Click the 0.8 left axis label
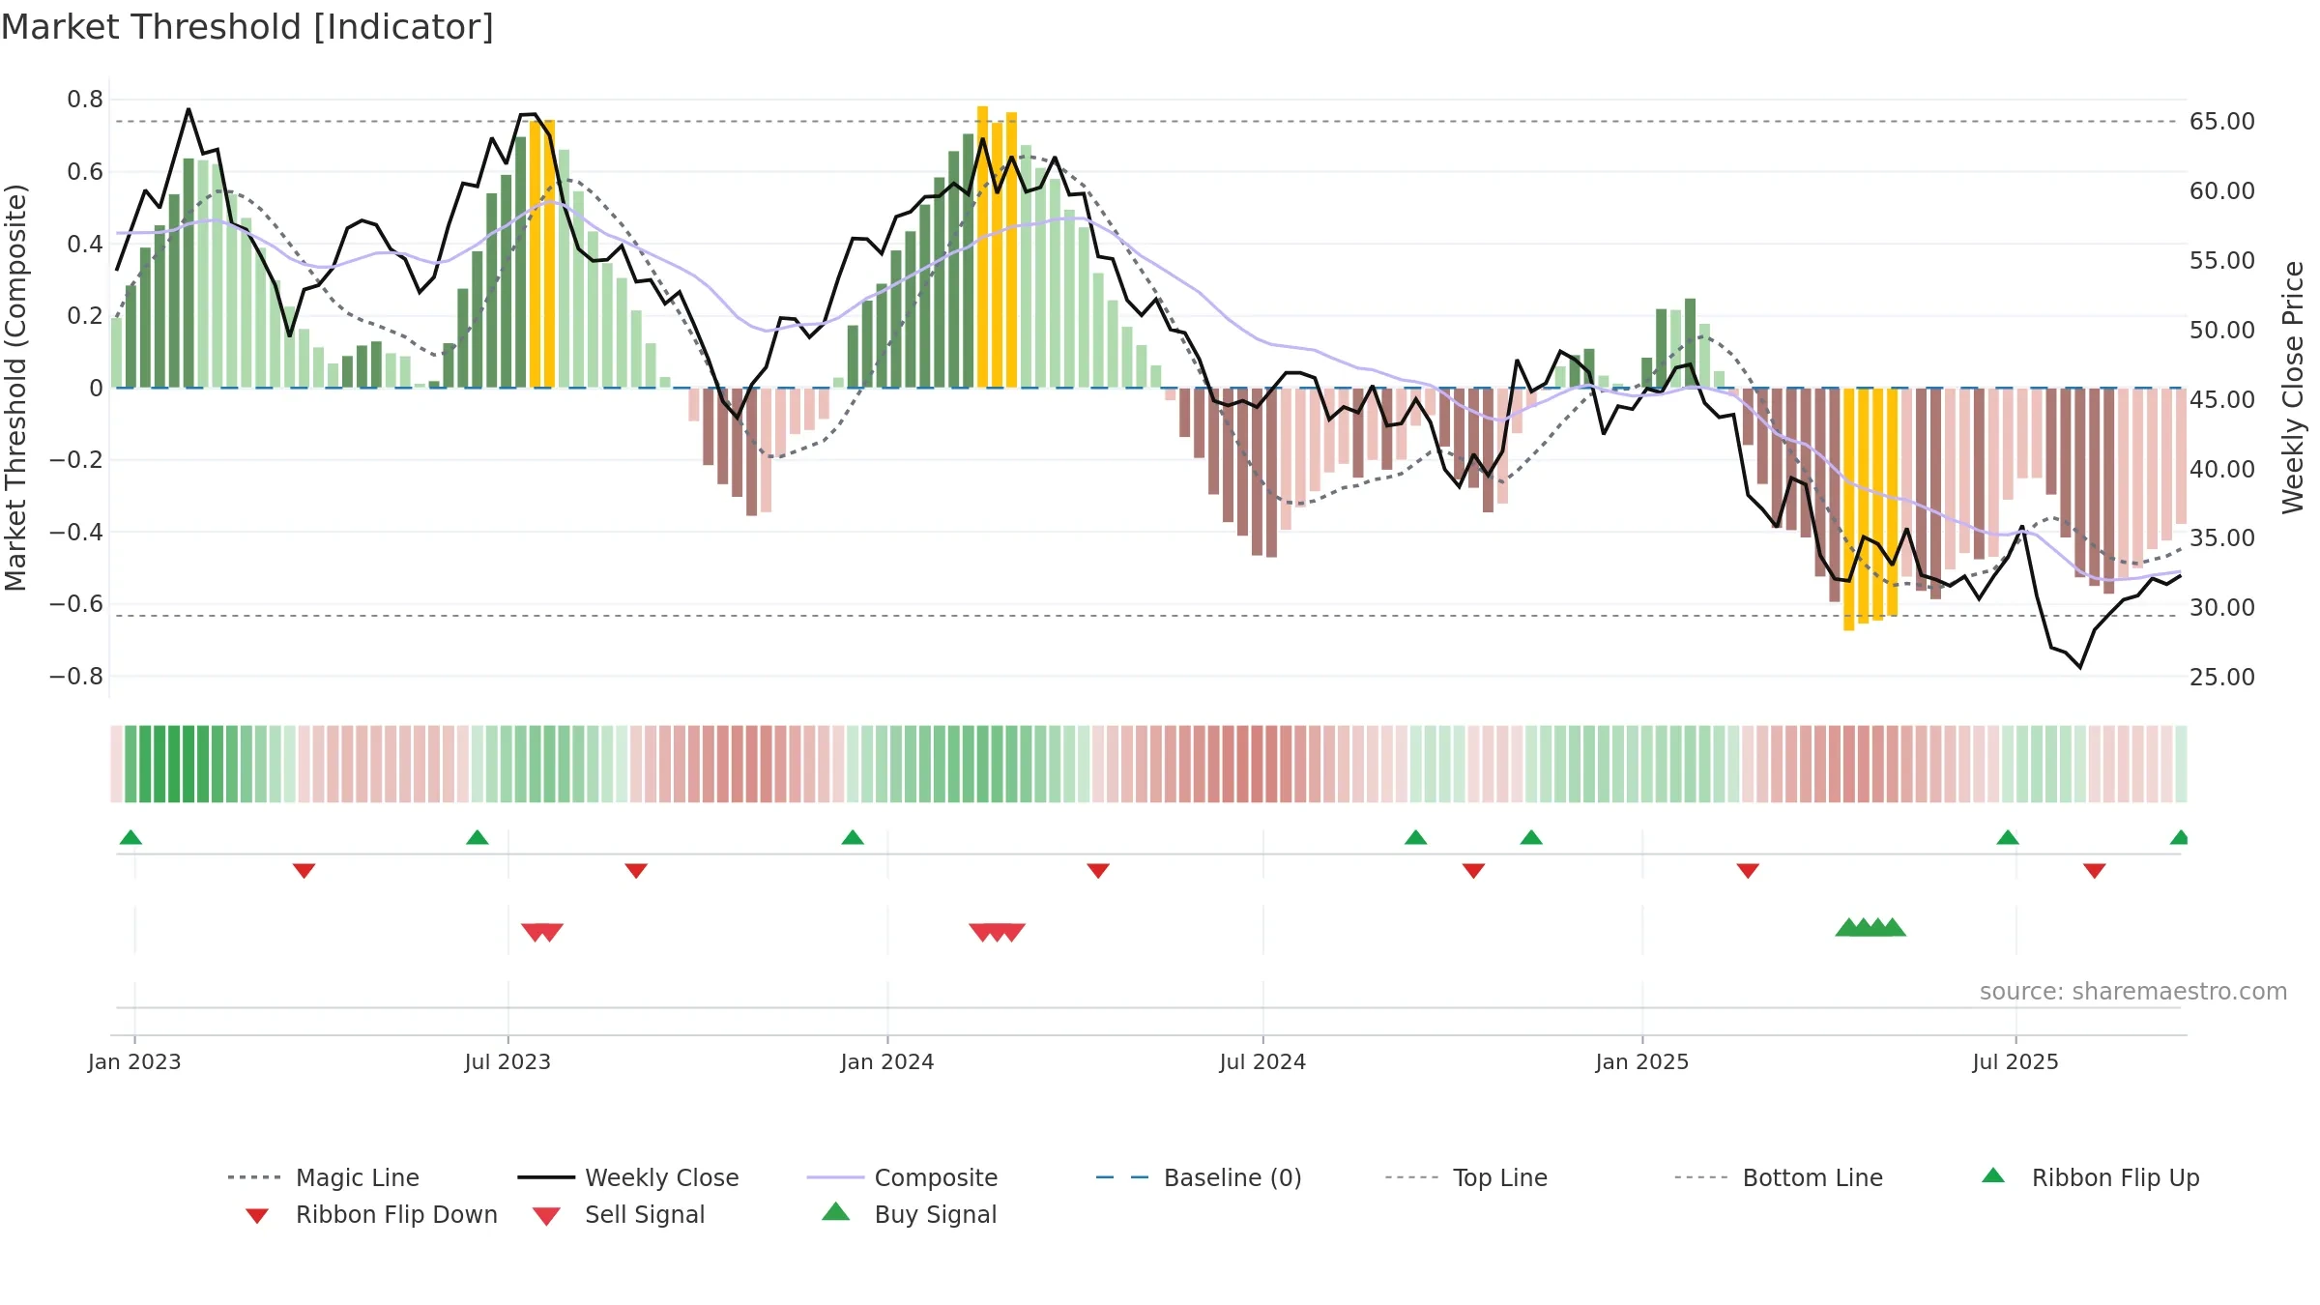The image size is (2320, 1305). click(x=85, y=100)
